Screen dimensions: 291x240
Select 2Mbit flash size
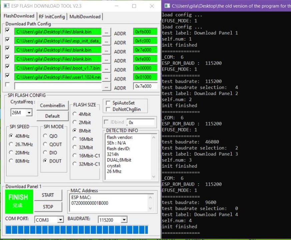coord(82,123)
